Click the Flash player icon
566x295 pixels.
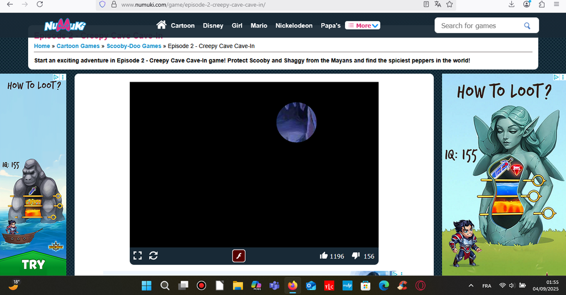click(238, 256)
